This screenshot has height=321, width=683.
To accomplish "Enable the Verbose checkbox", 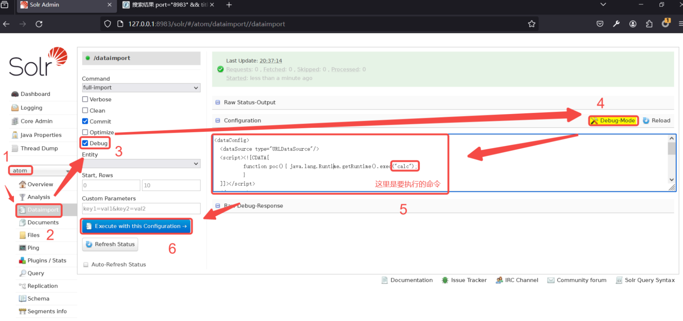I will [x=85, y=99].
